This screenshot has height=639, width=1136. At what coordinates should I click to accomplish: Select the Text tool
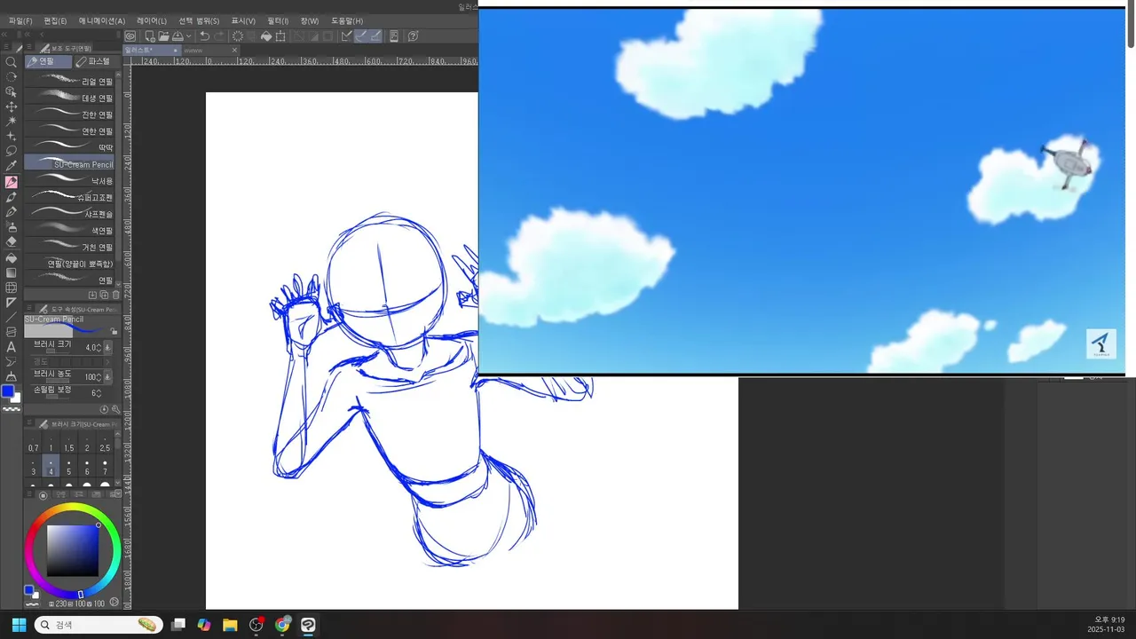pyautogui.click(x=12, y=347)
